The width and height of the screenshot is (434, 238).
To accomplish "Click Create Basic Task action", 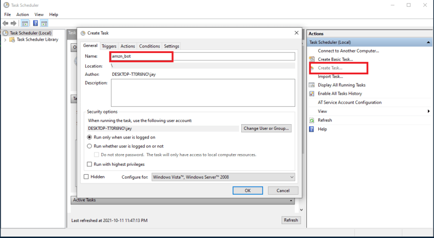I will coord(335,59).
